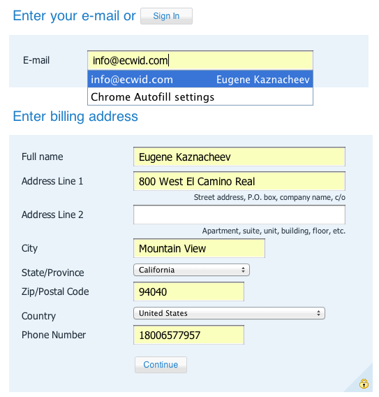Open Chrome Autofill settings entry
The width and height of the screenshot is (379, 397).
pos(200,96)
